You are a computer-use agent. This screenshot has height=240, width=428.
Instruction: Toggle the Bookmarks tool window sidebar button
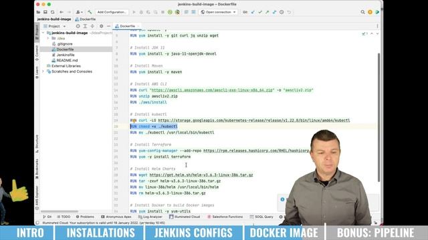point(37,169)
